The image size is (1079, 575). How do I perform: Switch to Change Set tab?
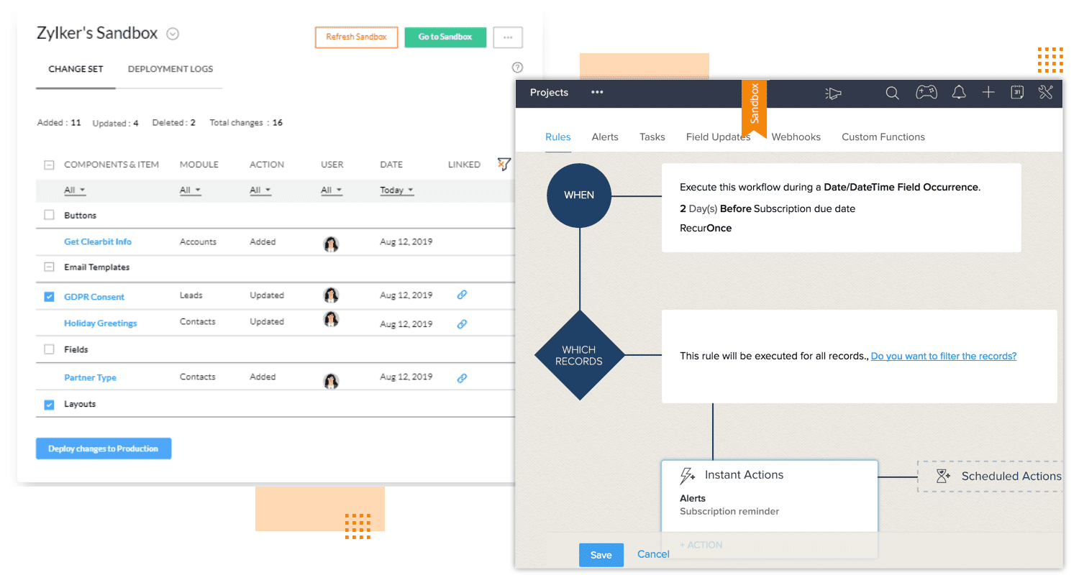(76, 69)
